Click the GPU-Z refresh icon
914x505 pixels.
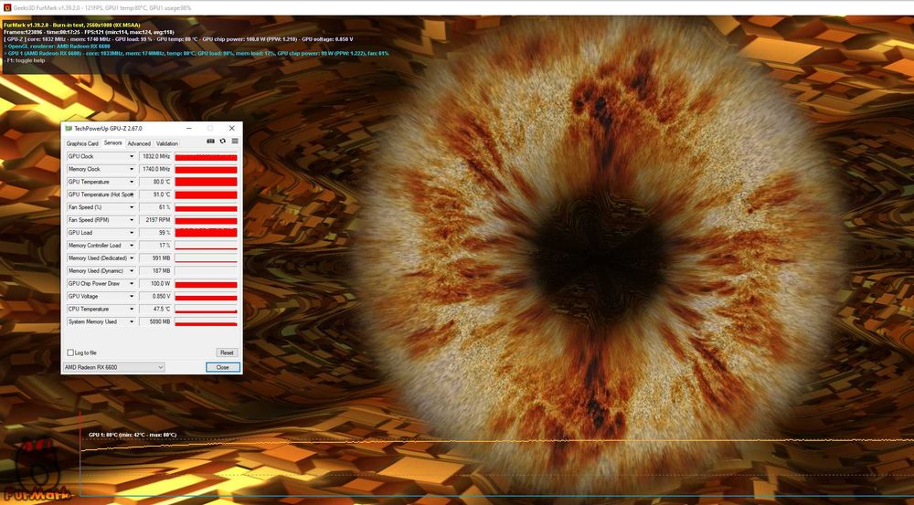pyautogui.click(x=223, y=142)
